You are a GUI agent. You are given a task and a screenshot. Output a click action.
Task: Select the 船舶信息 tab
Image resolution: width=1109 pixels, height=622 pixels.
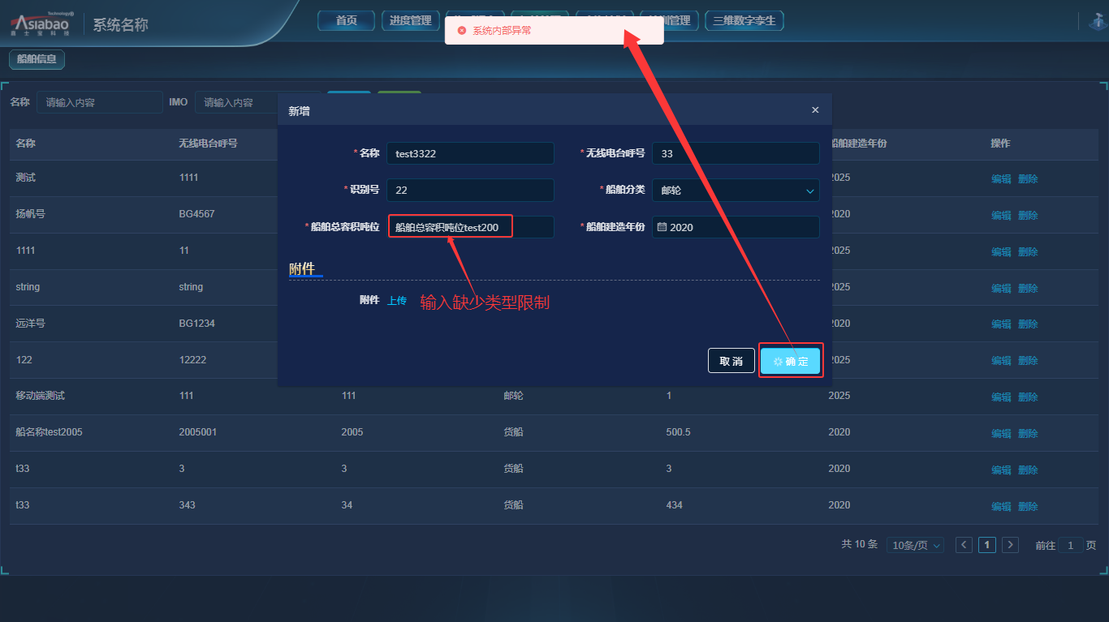pyautogui.click(x=37, y=59)
